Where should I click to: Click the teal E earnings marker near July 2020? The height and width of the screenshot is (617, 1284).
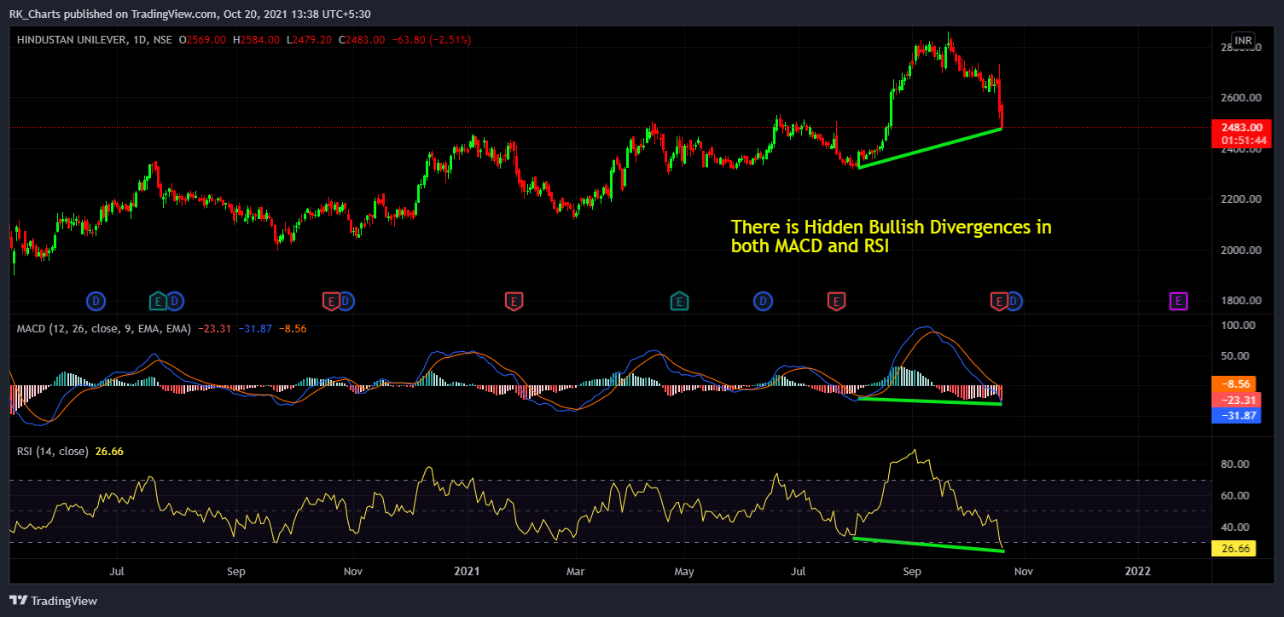pos(158,300)
